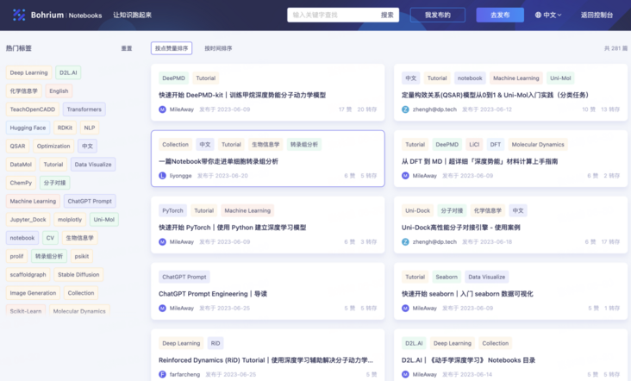This screenshot has height=381, width=631.
Task: Click the 共 281 篇 total count
Action: (x=615, y=48)
